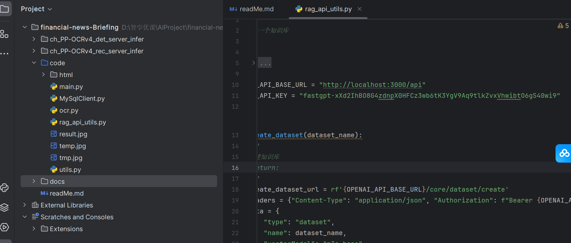Expand folded code region at line 5
571x243 pixels.
253,63
